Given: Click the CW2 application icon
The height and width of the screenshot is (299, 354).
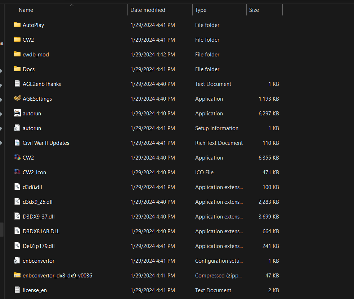Looking at the screenshot, I should click(17, 157).
